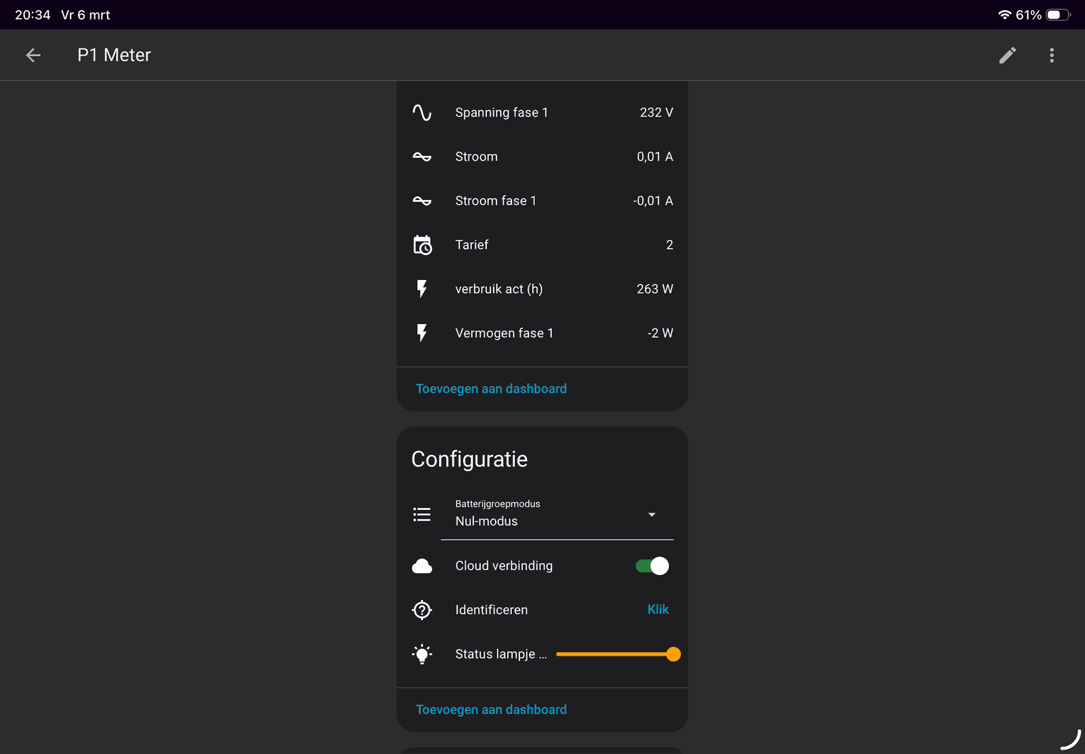Disable the Cloud verbinding switch
The width and height of the screenshot is (1085, 754).
[x=652, y=566]
